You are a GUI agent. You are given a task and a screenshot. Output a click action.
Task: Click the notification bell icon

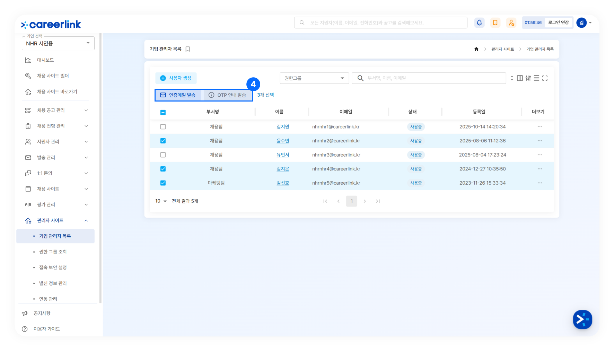(x=479, y=23)
